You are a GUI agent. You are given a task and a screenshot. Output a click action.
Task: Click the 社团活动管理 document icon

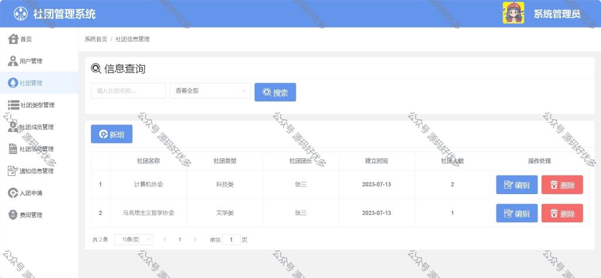tap(13, 149)
